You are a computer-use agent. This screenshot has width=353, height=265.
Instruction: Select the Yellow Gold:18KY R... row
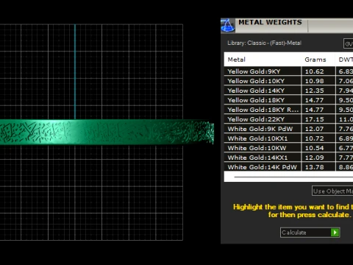pos(288,110)
